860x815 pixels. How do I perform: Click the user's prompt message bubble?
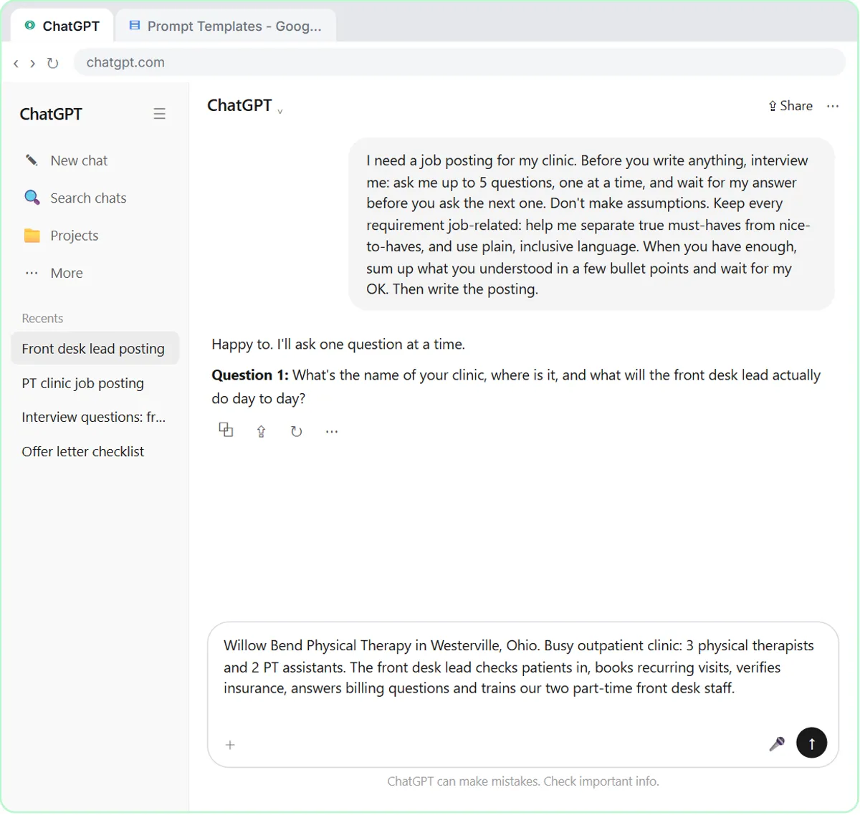(592, 224)
